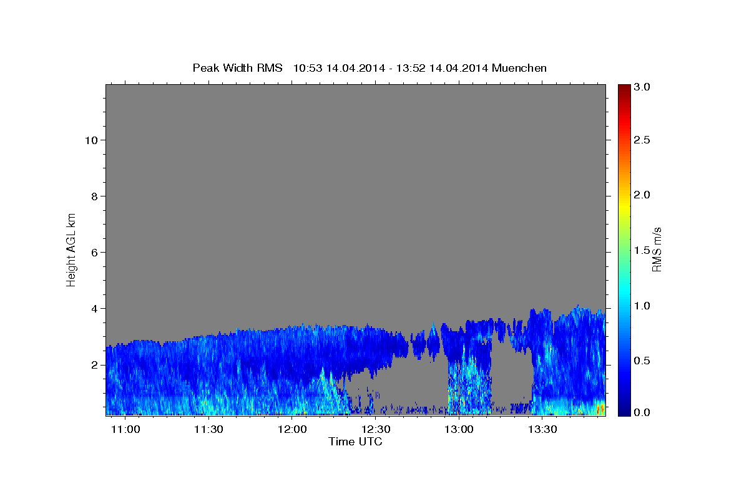Viewport: 749px width, 499px height.
Task: Click the 'Height AGL km' axis label
Action: [x=72, y=249]
